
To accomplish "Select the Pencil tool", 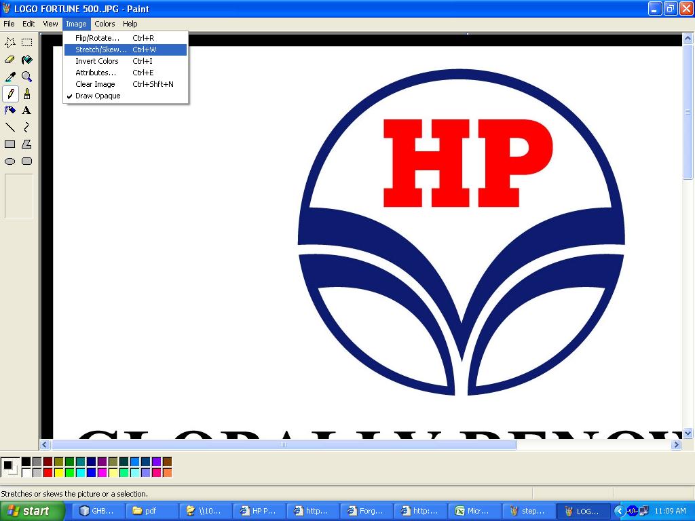I will [10, 94].
